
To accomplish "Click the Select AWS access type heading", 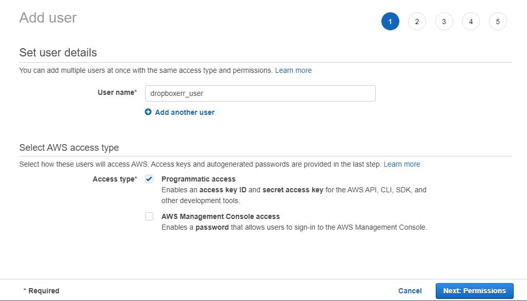I will [69, 147].
